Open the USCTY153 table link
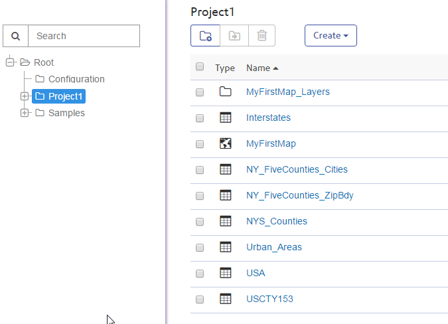The image size is (448, 324). [x=269, y=299]
